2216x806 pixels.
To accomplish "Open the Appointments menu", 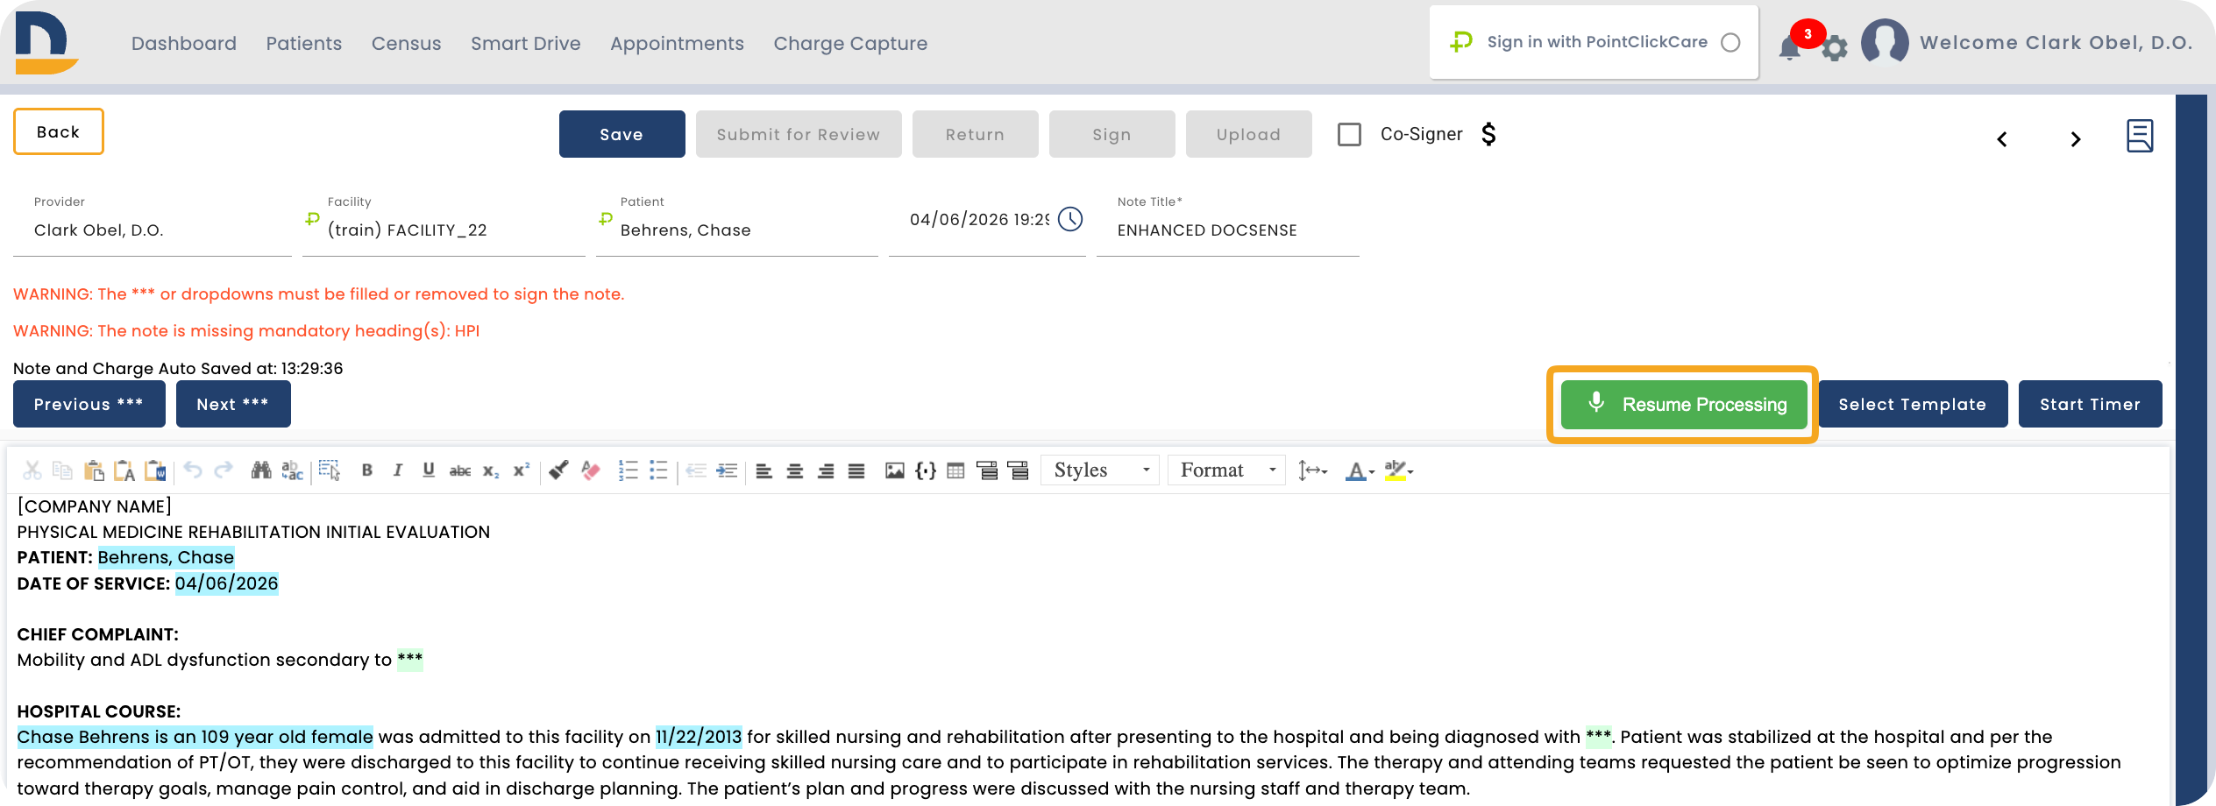I will [677, 43].
